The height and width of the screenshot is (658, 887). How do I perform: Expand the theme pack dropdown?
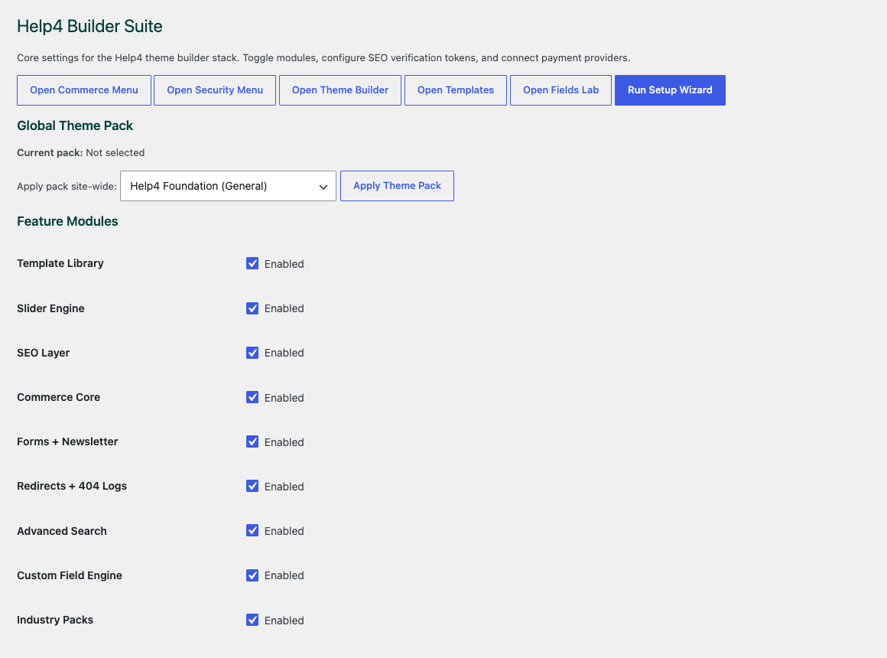(228, 186)
